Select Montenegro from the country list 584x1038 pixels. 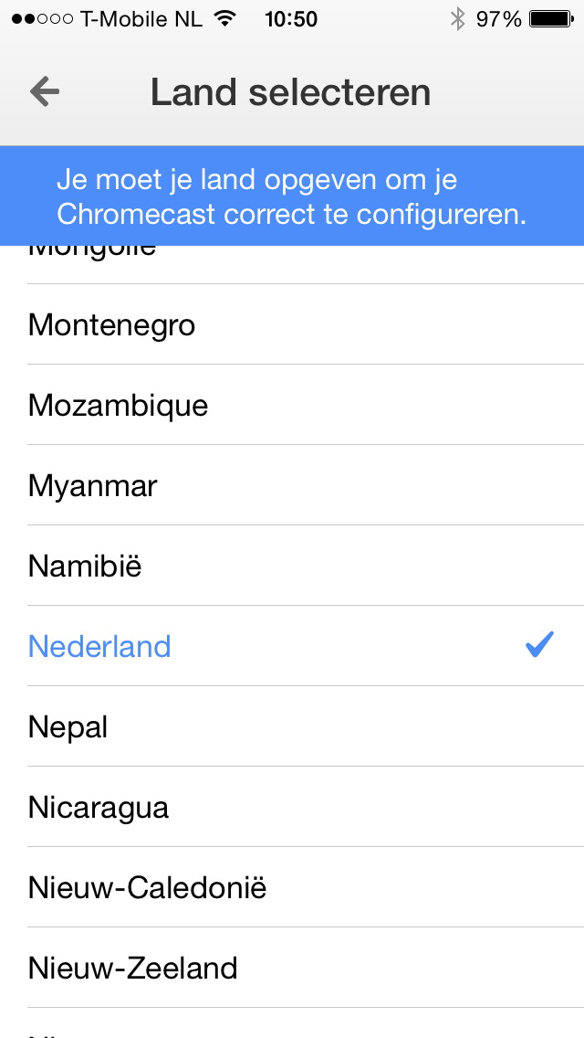point(111,325)
